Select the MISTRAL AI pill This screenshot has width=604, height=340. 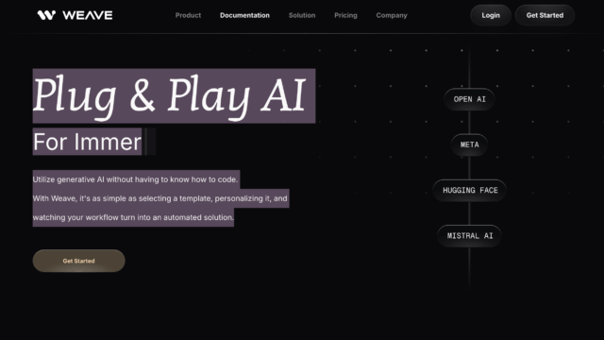click(x=470, y=236)
